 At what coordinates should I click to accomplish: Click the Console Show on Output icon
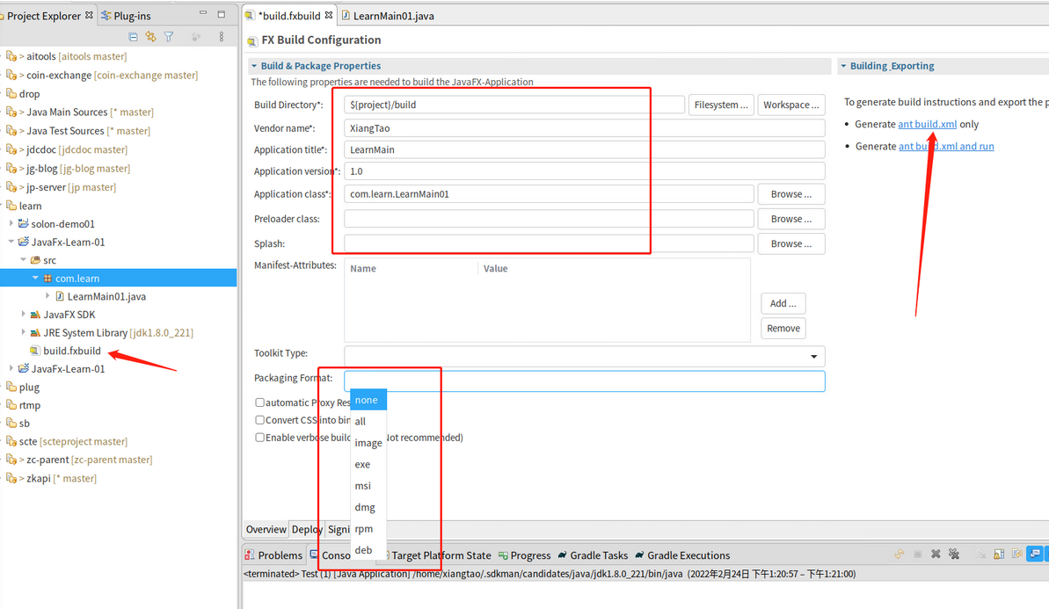(x=1035, y=555)
